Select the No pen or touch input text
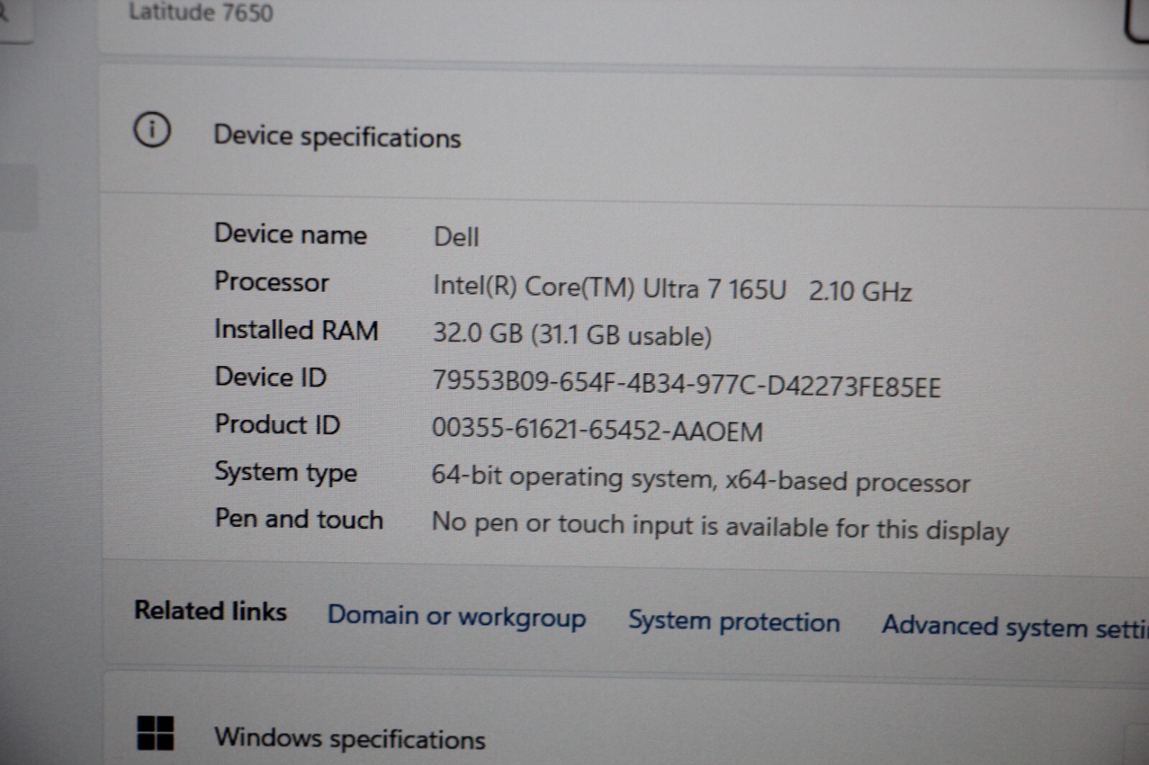The height and width of the screenshot is (765, 1149). click(720, 527)
